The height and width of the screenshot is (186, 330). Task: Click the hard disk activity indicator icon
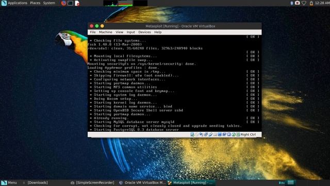coord(192,134)
